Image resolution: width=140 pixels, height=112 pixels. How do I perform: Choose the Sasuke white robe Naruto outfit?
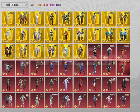pyautogui.click(x=109, y=52)
